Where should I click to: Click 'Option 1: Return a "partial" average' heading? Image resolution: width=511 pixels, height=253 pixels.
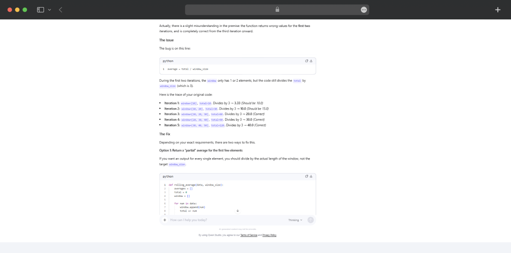click(x=201, y=151)
